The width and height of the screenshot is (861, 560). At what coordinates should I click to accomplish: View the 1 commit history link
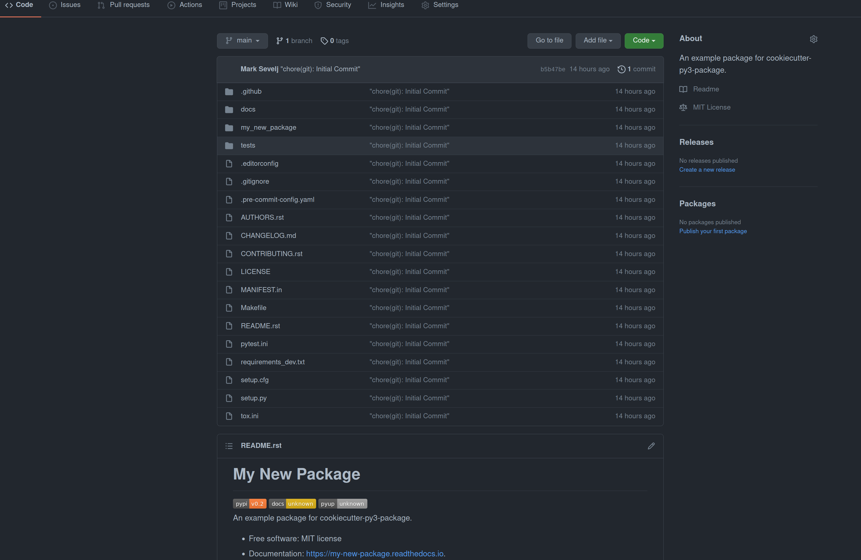(636, 69)
